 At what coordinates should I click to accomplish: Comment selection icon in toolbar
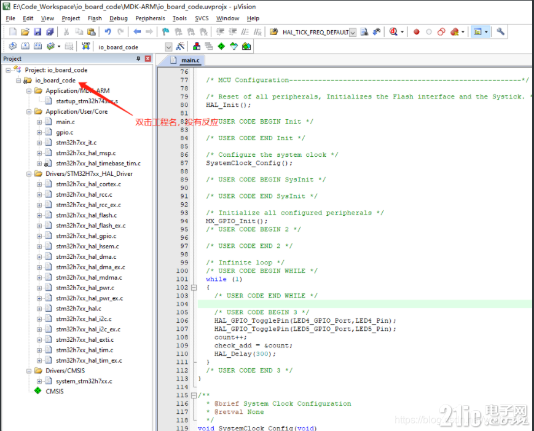(x=245, y=32)
